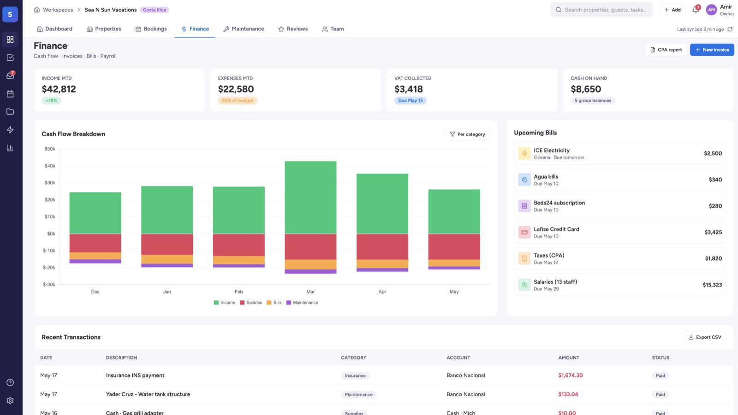738x415 pixels.
Task: Click the Lafise Credit Card icon
Action: click(x=524, y=232)
